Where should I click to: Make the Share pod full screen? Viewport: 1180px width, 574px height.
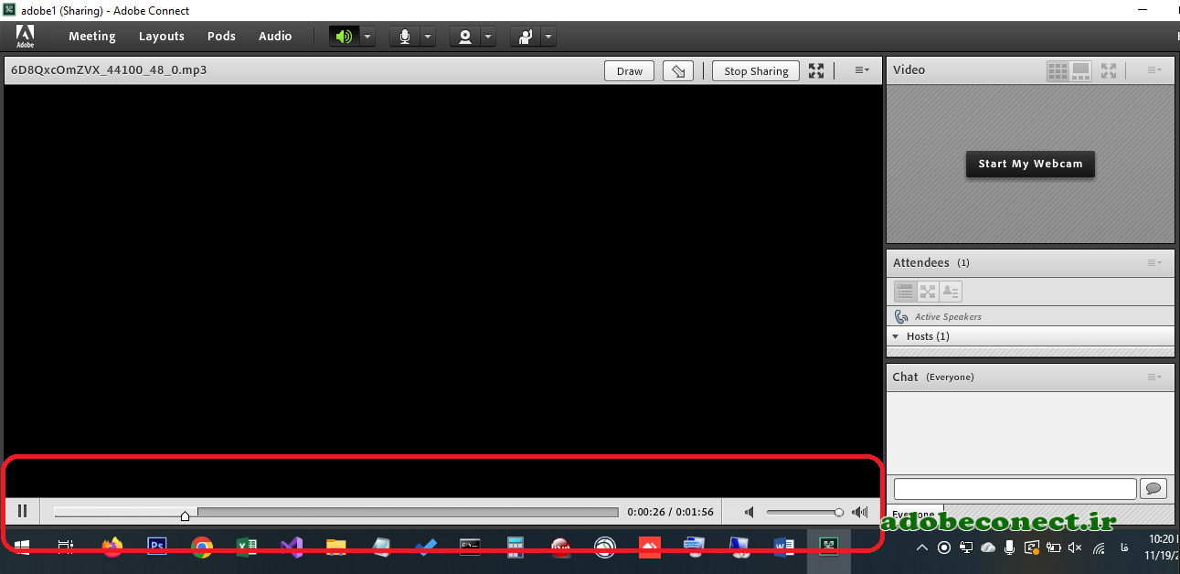(816, 71)
